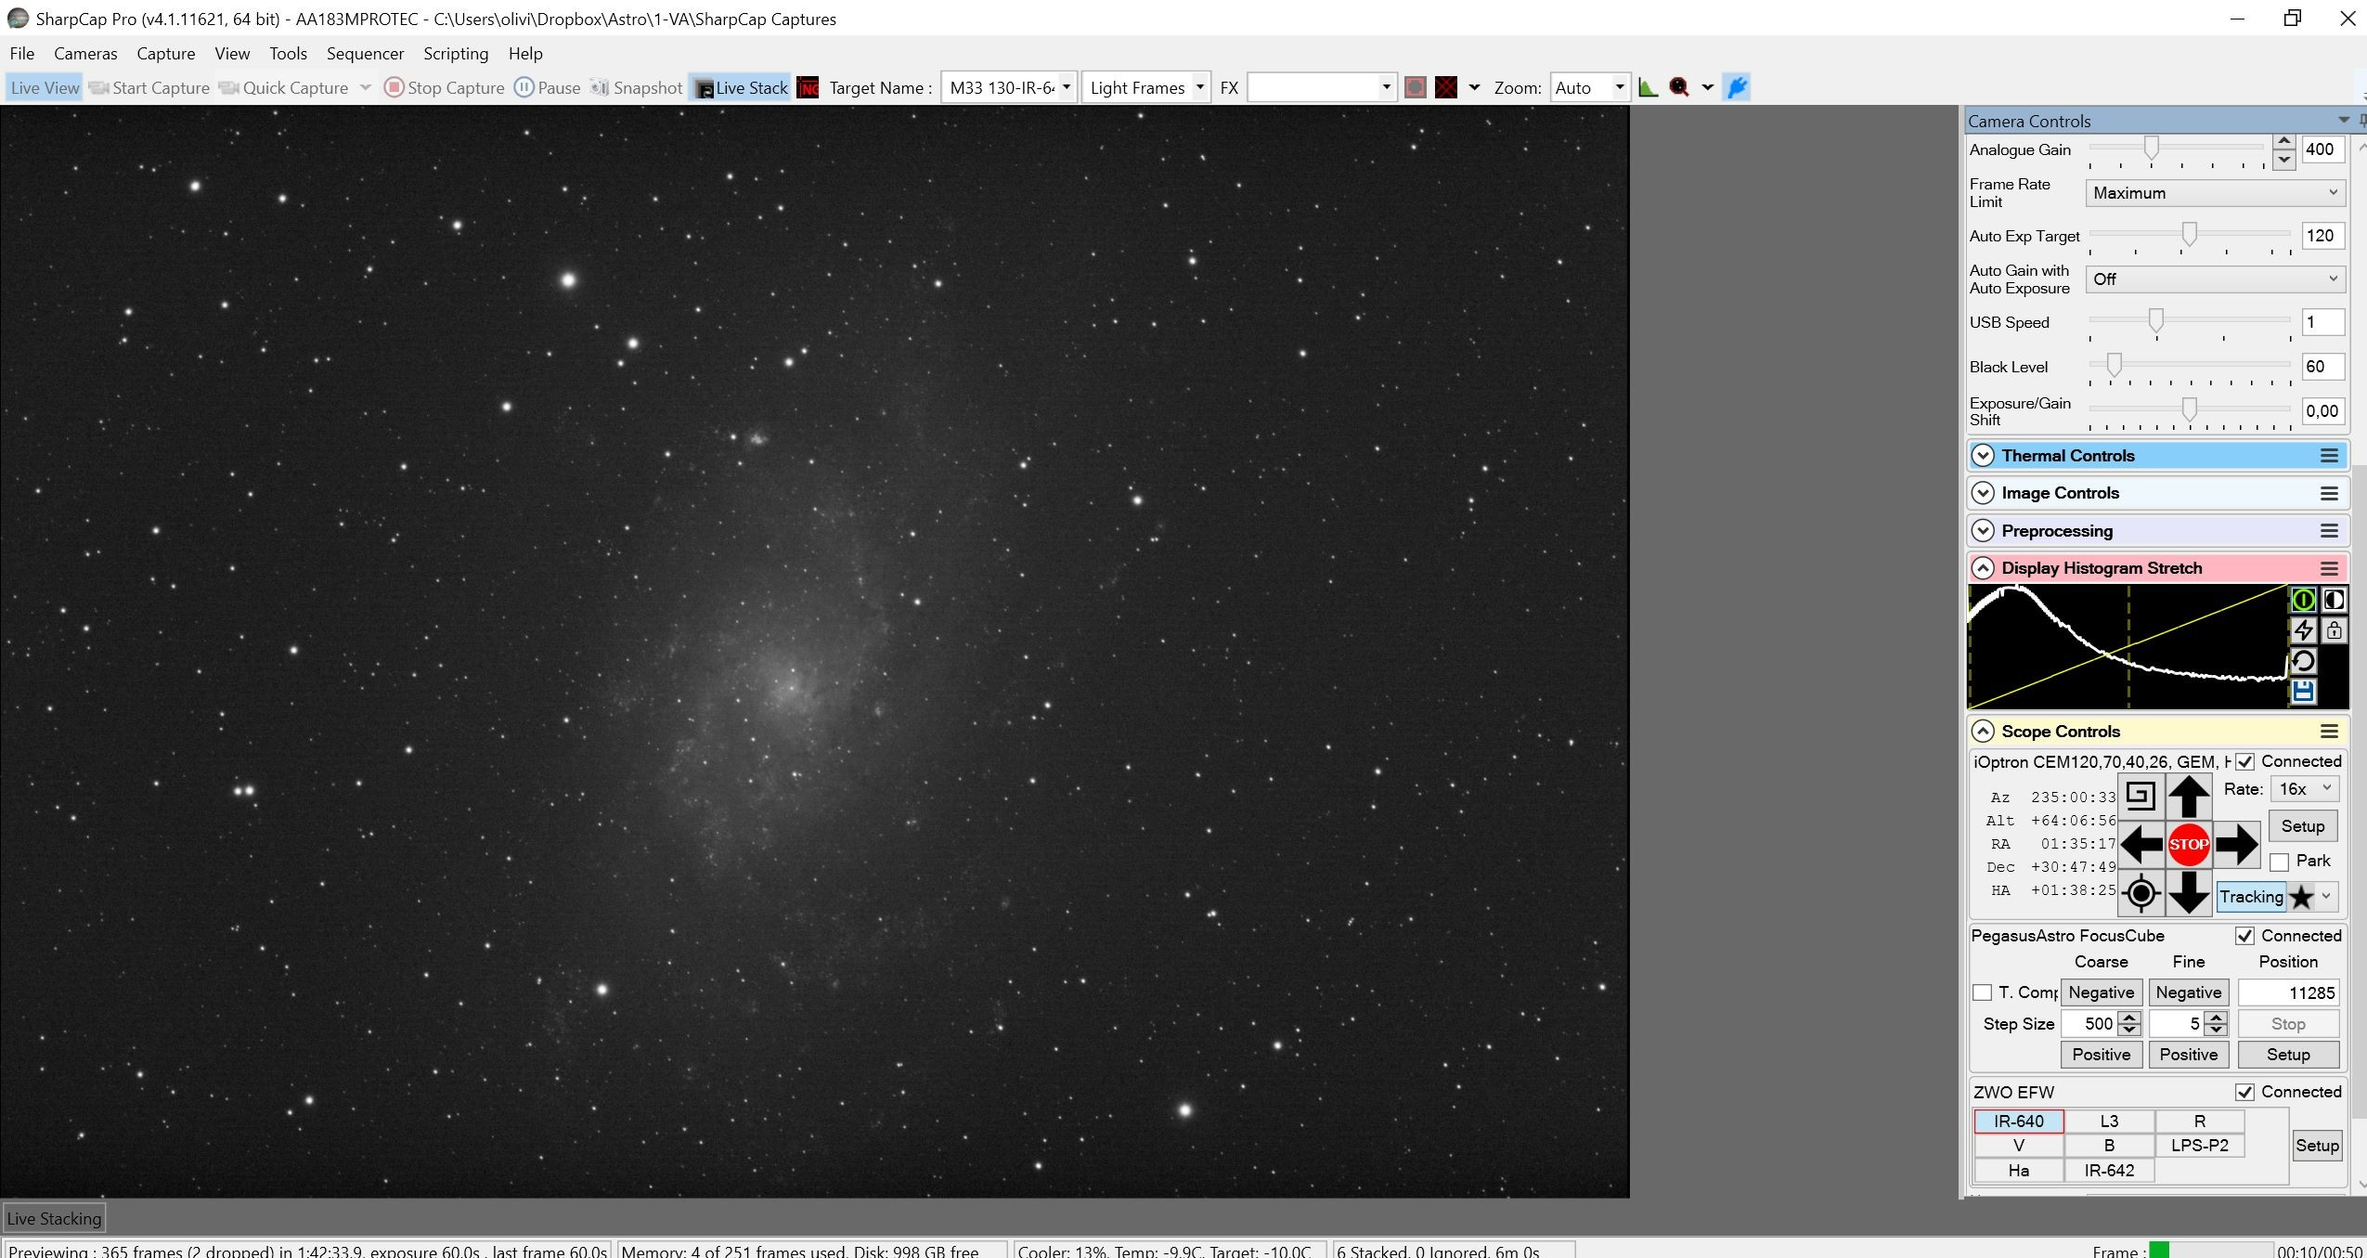Screen dimensions: 2367x1258
Task: Click the Coarse Negative focuser button
Action: (2102, 992)
